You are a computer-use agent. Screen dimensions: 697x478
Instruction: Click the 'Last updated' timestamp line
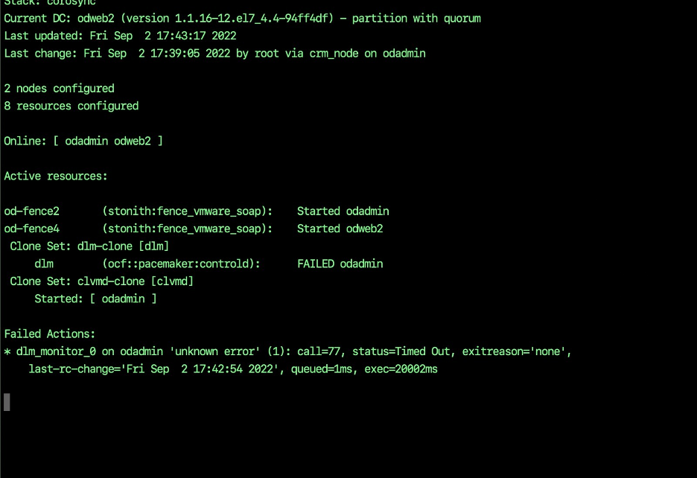120,36
